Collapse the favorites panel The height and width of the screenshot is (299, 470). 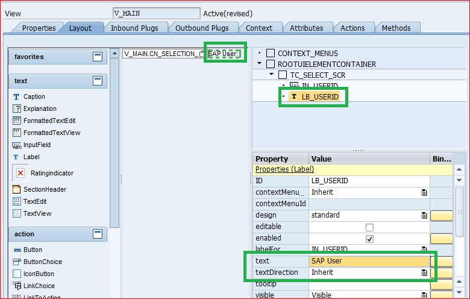(98, 57)
